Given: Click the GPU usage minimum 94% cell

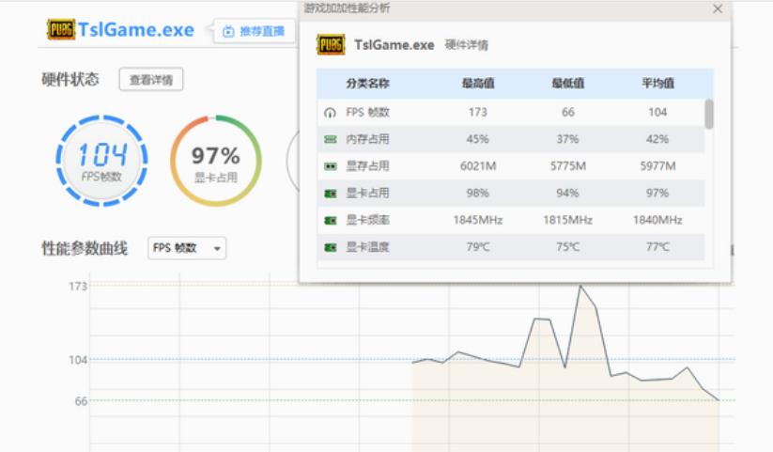Looking at the screenshot, I should 568,193.
